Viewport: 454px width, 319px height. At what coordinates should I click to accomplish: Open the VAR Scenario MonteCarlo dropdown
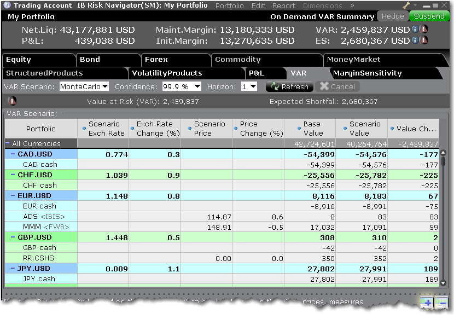pos(84,86)
